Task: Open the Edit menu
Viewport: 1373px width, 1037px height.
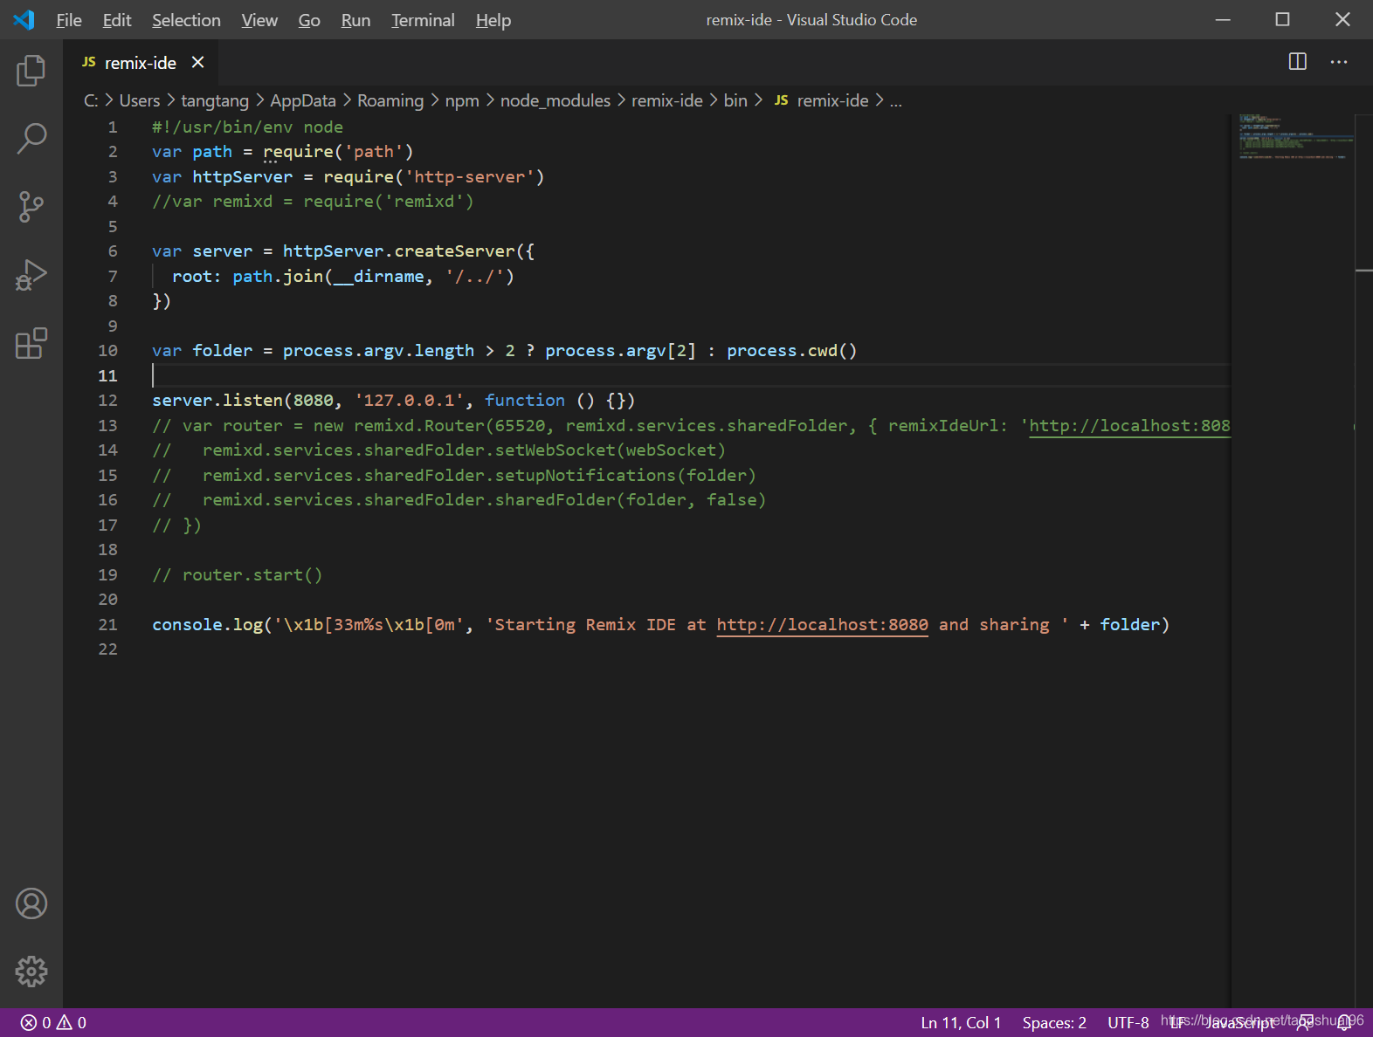Action: [117, 20]
